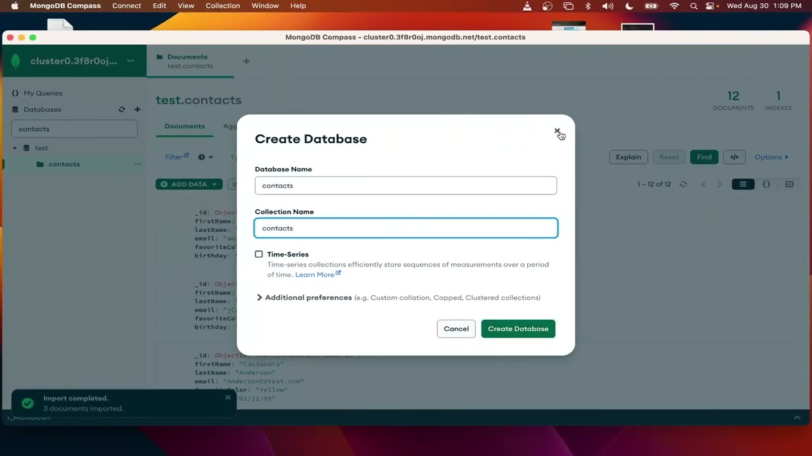The image size is (812, 456).
Task: Open the View menu
Action: [x=186, y=6]
